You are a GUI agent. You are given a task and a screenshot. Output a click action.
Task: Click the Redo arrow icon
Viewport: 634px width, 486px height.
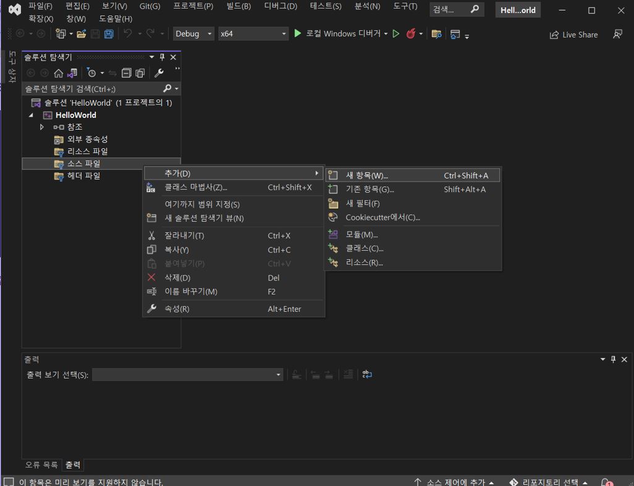click(150, 33)
